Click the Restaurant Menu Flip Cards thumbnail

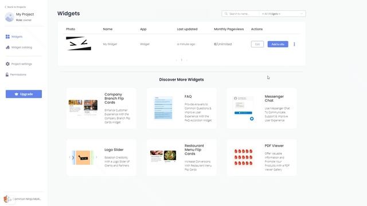click(163, 156)
